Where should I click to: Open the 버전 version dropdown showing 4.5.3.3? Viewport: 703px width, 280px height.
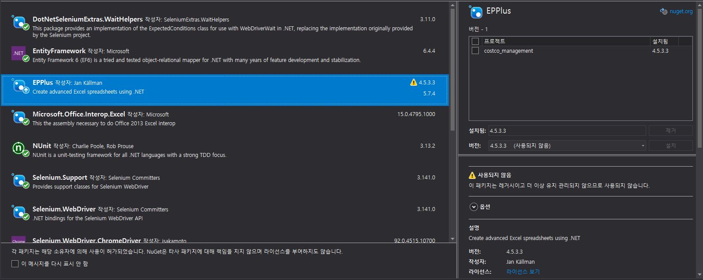(567, 145)
